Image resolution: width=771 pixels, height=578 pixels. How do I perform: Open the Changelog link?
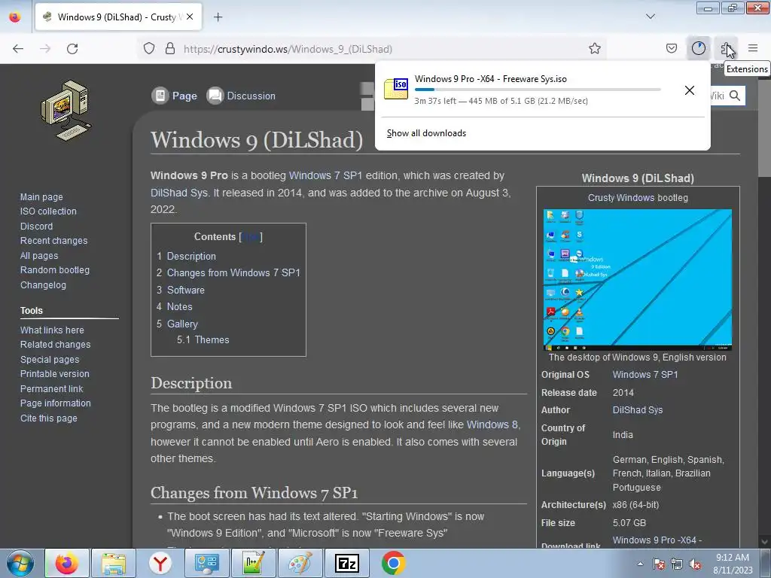coord(43,285)
